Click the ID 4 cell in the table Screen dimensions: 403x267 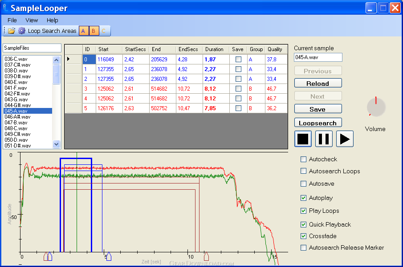pos(89,99)
